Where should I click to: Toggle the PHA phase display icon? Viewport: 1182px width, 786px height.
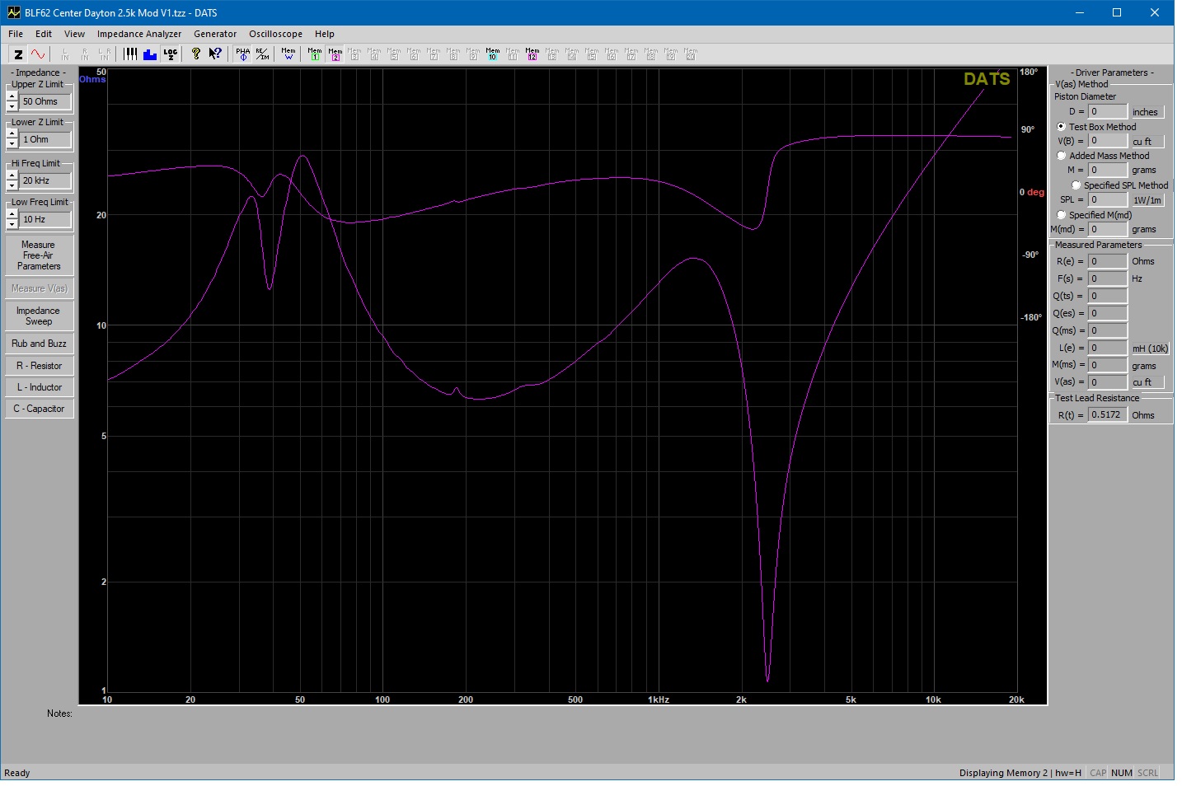coord(242,54)
